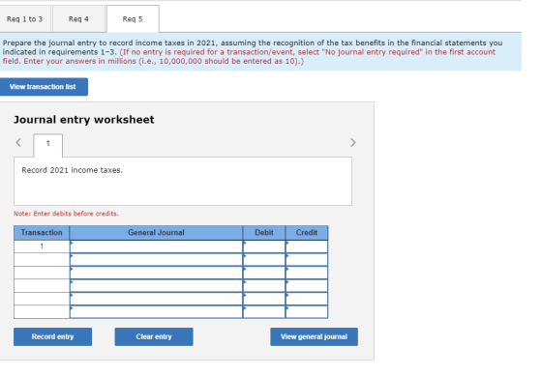The image size is (542, 376).
Task: Click the Clear entry button
Action: (x=154, y=336)
